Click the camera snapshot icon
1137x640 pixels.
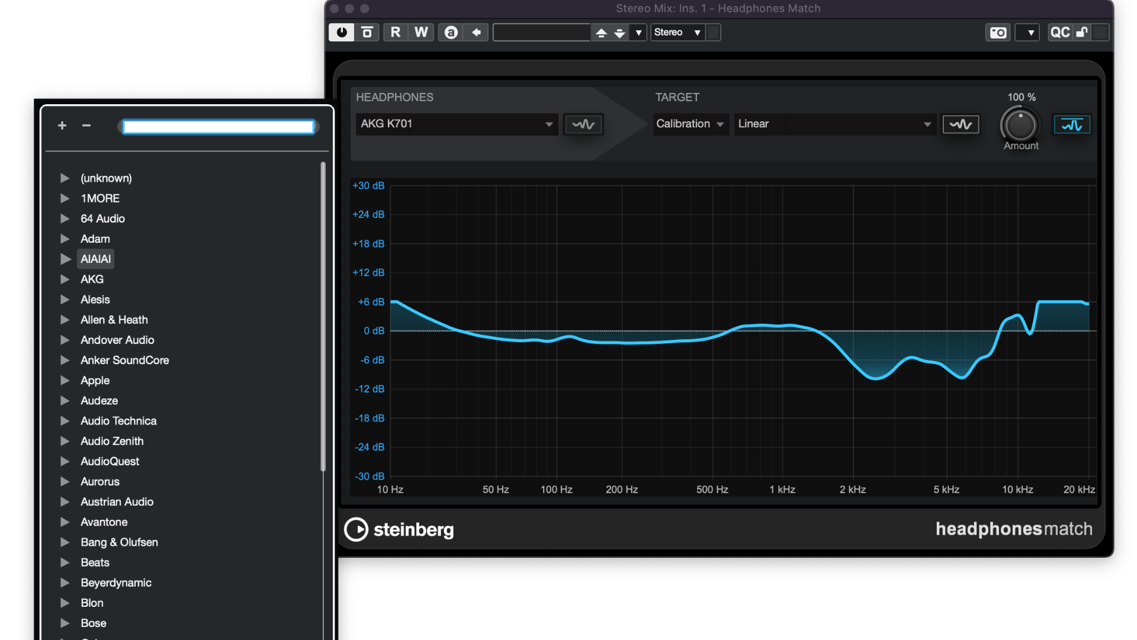pyautogui.click(x=998, y=33)
